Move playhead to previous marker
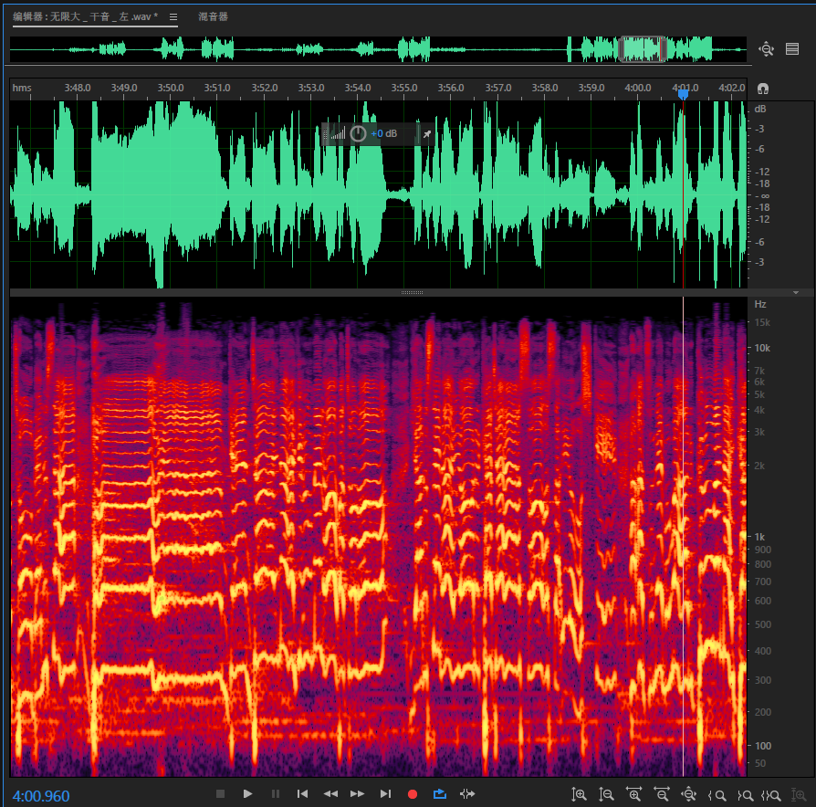 pyautogui.click(x=303, y=794)
